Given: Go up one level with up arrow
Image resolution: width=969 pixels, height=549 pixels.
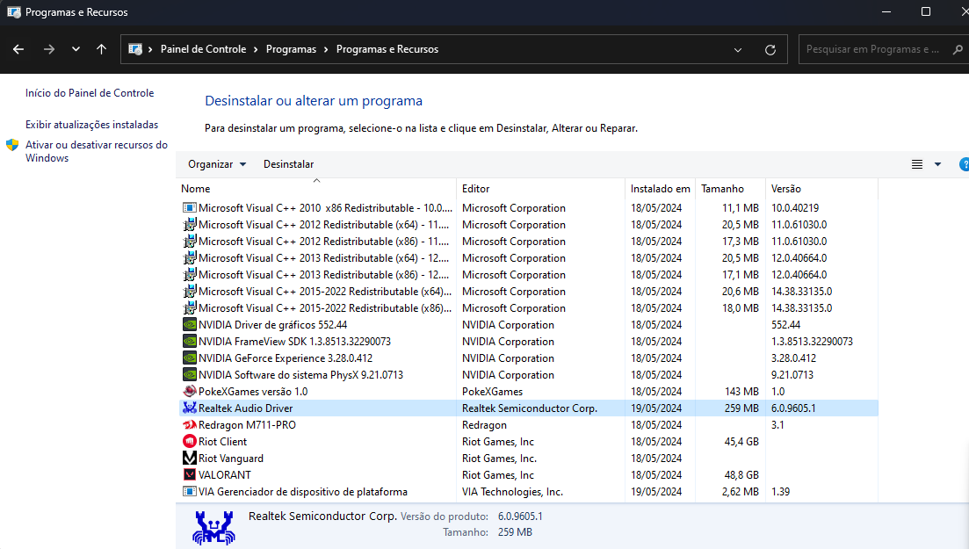Looking at the screenshot, I should coord(101,49).
